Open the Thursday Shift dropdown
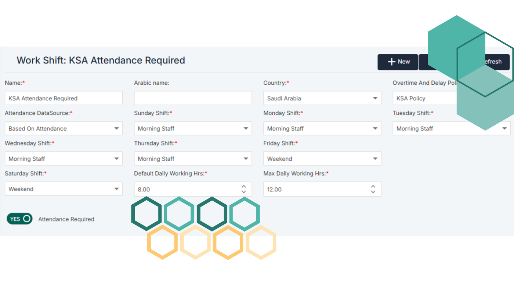 [193, 159]
